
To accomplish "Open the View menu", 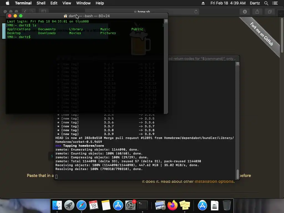I will [67, 3].
